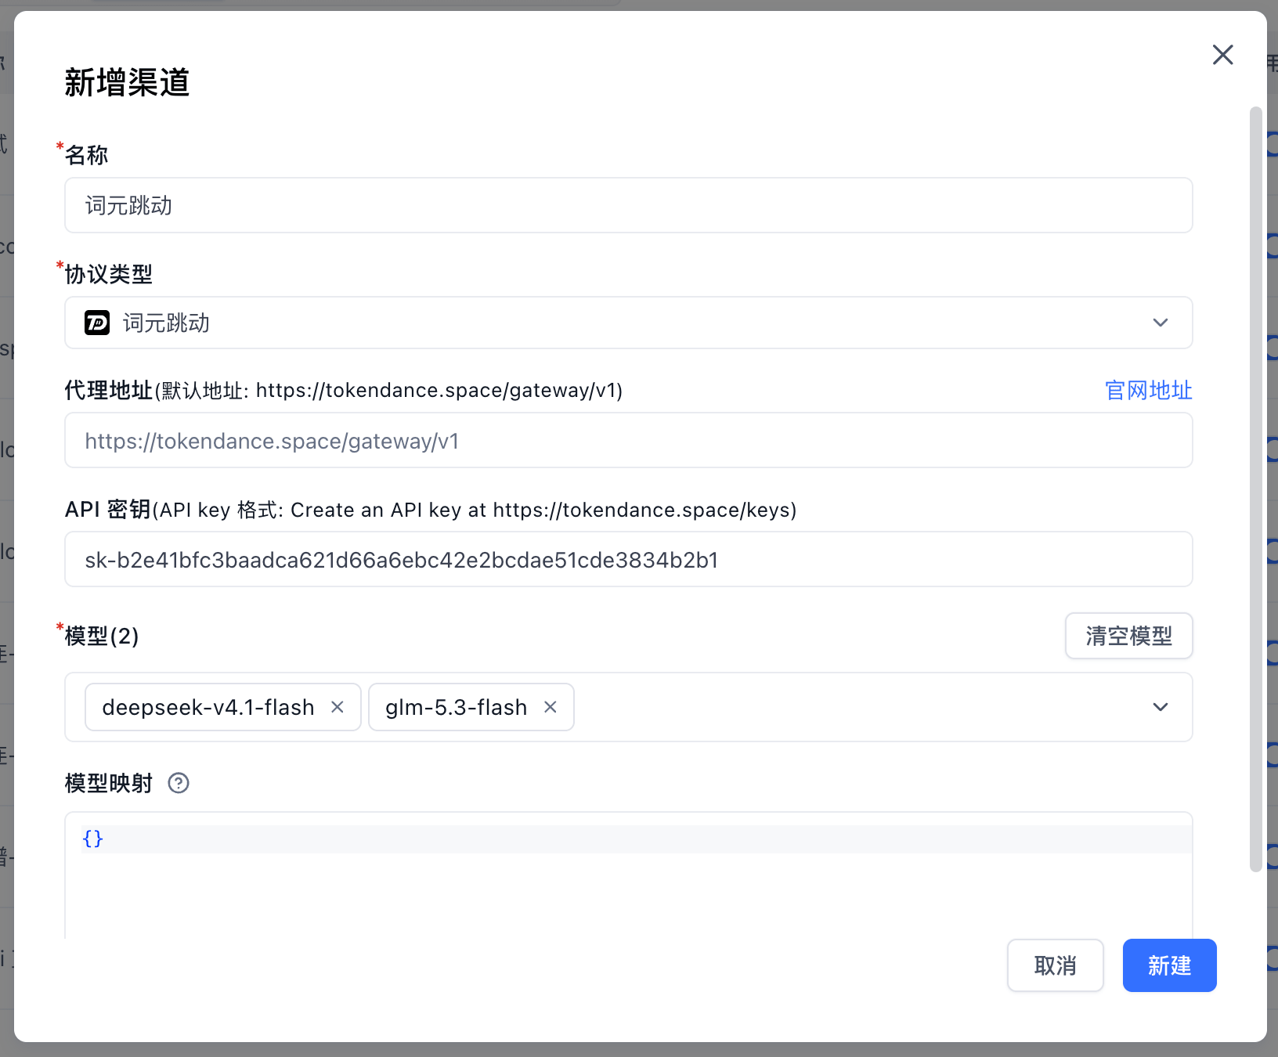This screenshot has height=1057, width=1278.
Task: Click the dialog's vertical scrollbar
Action: click(1255, 489)
